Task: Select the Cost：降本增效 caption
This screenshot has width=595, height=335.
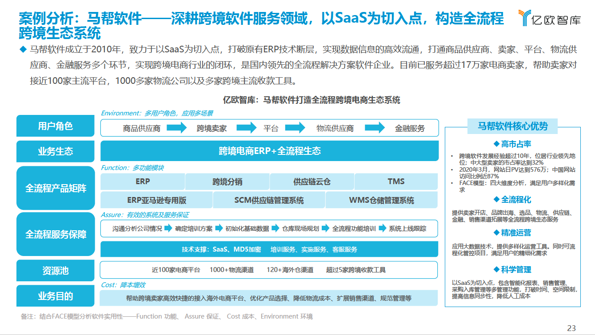Action: tap(123, 285)
